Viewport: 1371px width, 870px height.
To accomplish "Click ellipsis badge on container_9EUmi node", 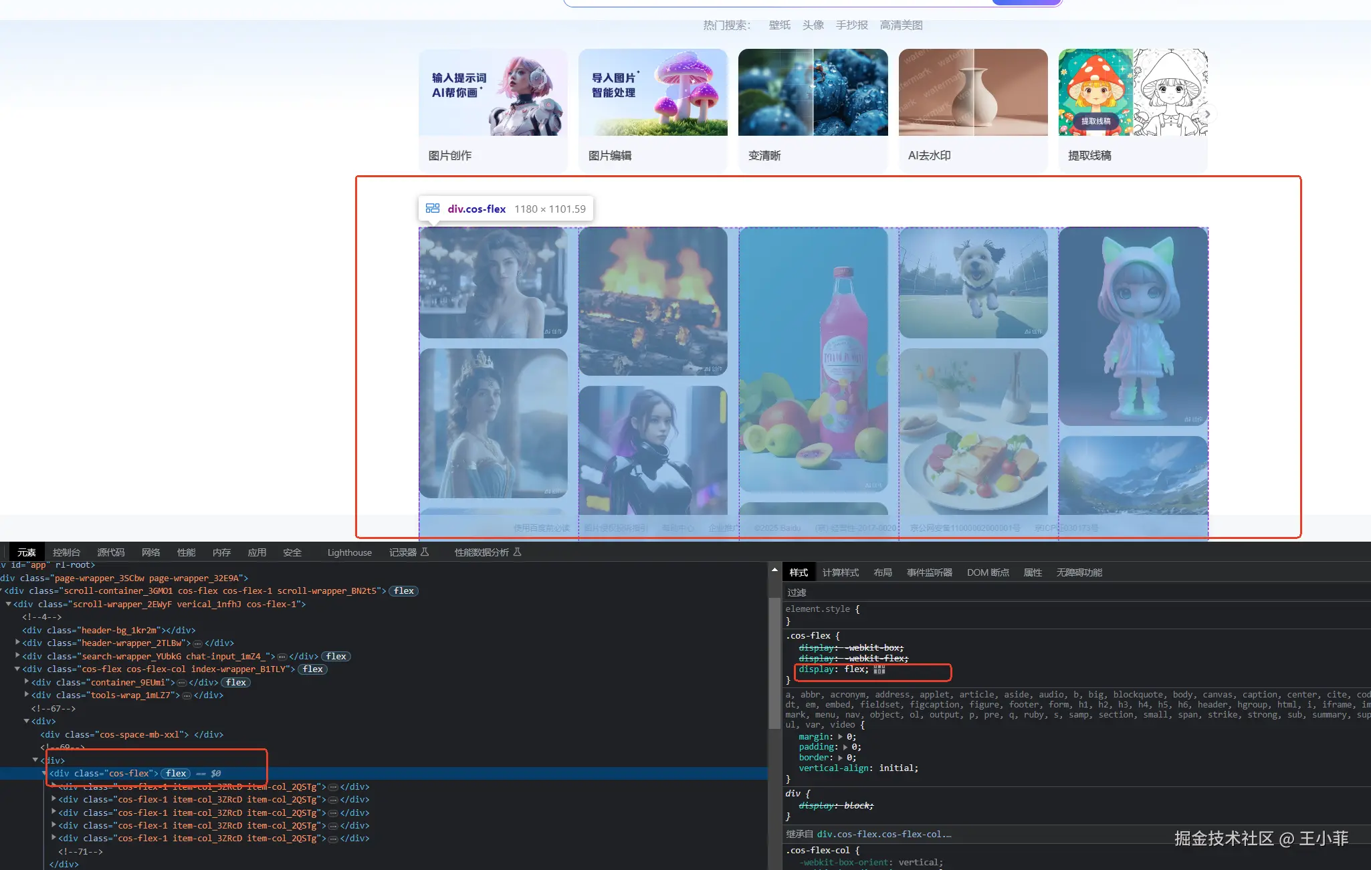I will tap(181, 683).
